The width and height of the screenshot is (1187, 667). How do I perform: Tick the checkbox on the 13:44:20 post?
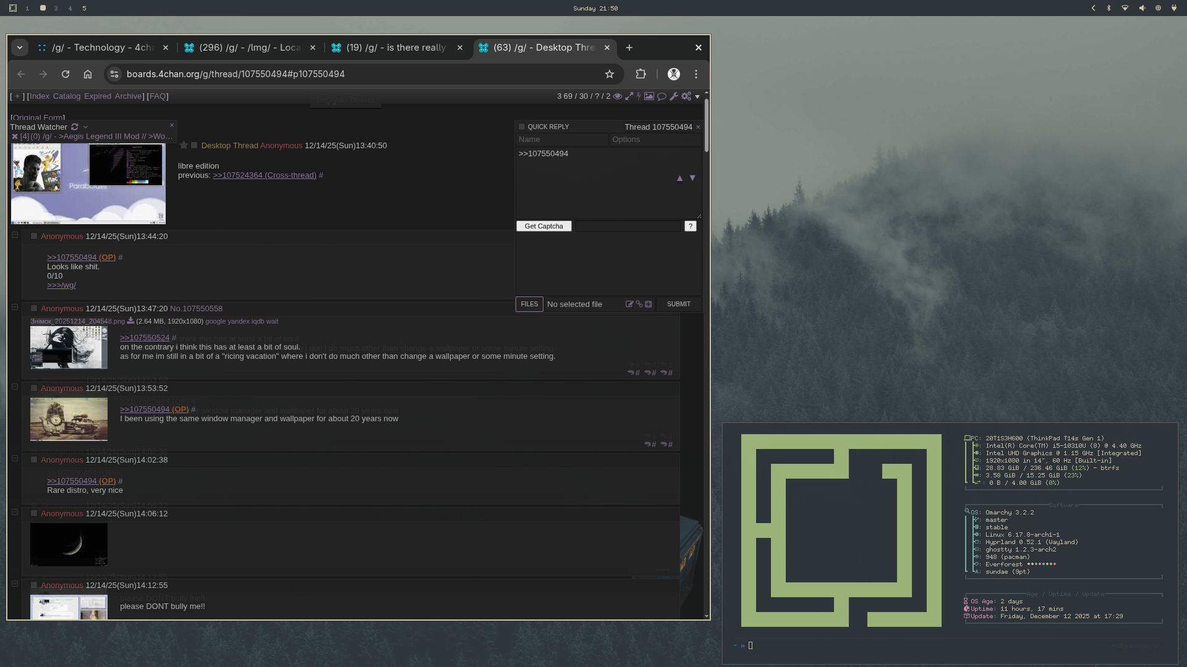pos(34,237)
